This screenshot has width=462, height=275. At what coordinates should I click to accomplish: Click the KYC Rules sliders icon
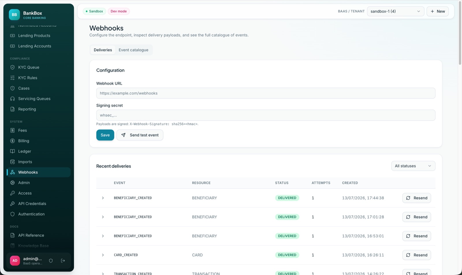click(12, 78)
